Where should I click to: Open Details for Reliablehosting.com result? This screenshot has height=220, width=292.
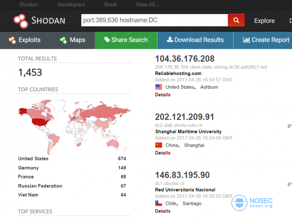coord(163,94)
